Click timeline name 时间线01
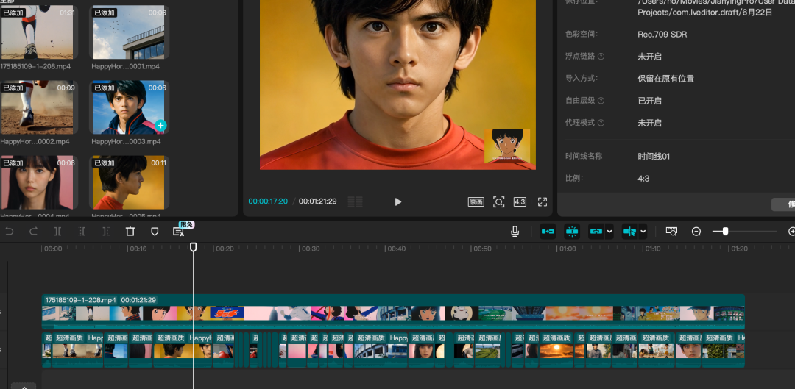The height and width of the screenshot is (389, 795). point(654,157)
